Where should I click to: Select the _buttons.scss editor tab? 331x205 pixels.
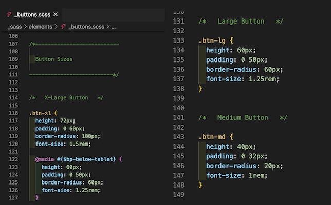32,15
